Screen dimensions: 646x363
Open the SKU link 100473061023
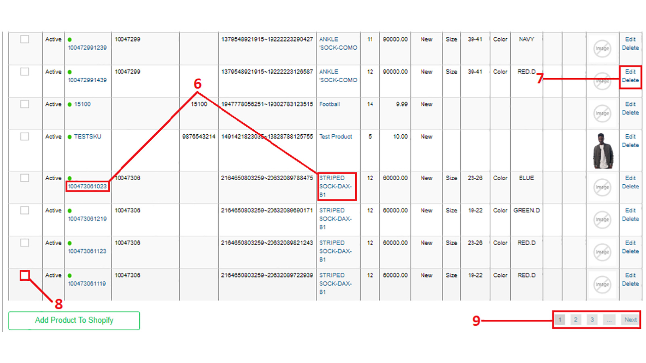tap(87, 186)
